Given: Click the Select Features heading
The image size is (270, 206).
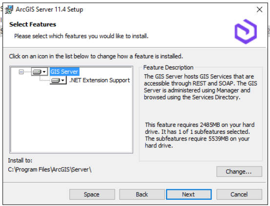Looking at the screenshot, I should pos(33,24).
